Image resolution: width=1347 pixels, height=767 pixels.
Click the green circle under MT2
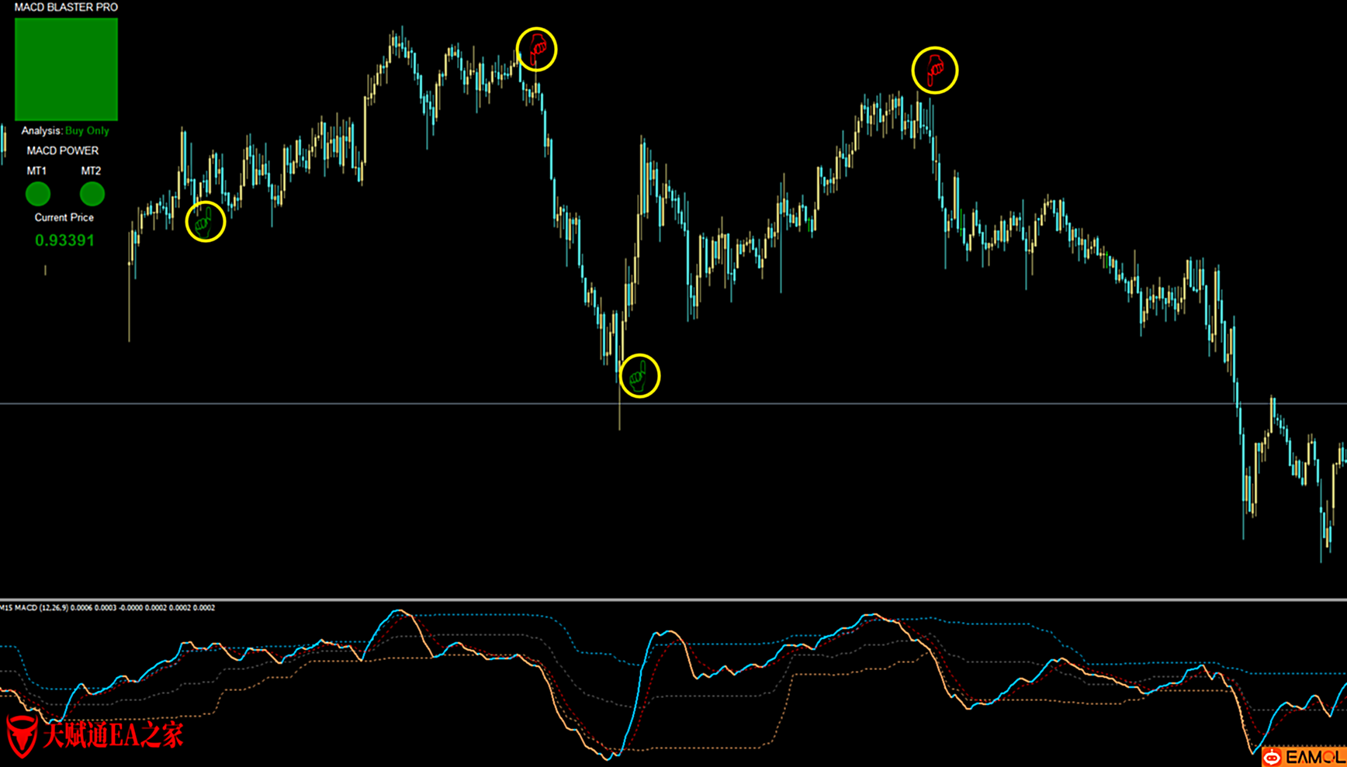(x=92, y=194)
